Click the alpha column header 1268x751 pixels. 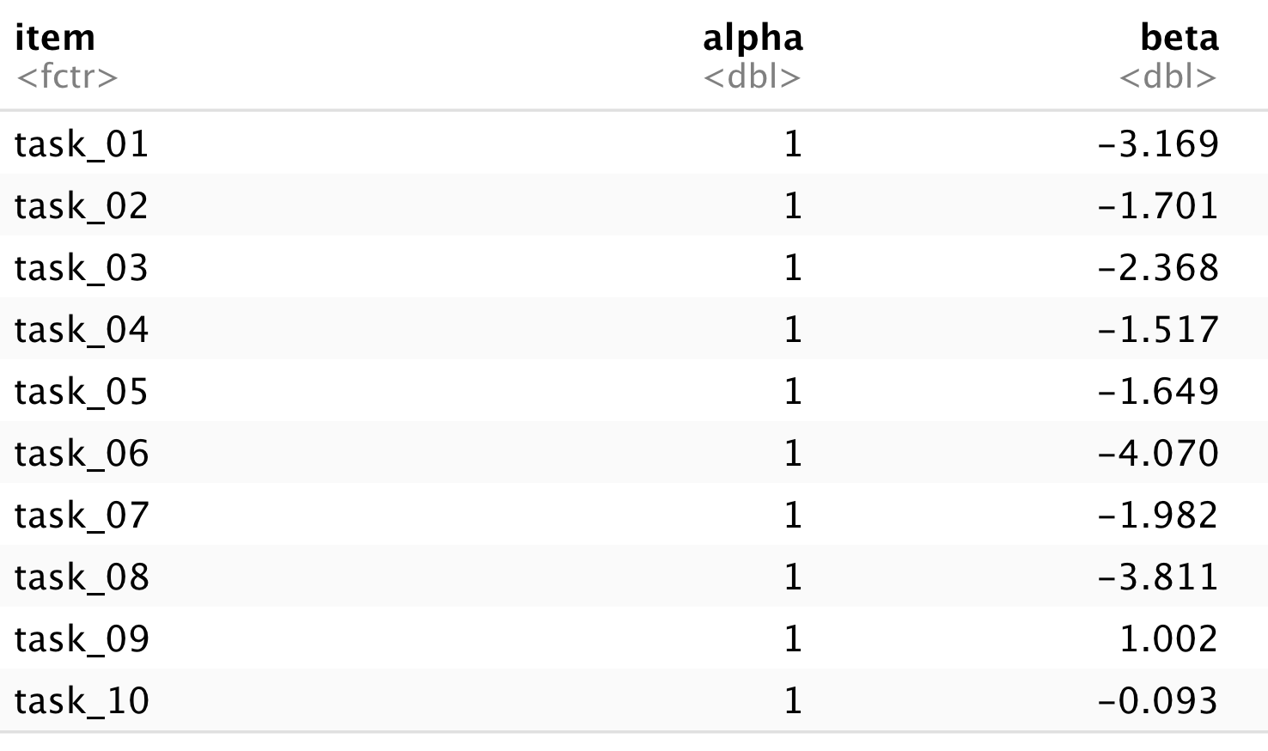coord(753,39)
